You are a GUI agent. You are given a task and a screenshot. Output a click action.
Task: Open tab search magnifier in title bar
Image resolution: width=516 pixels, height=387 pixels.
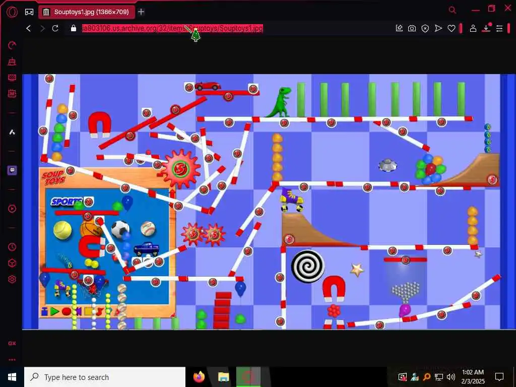[x=453, y=10]
